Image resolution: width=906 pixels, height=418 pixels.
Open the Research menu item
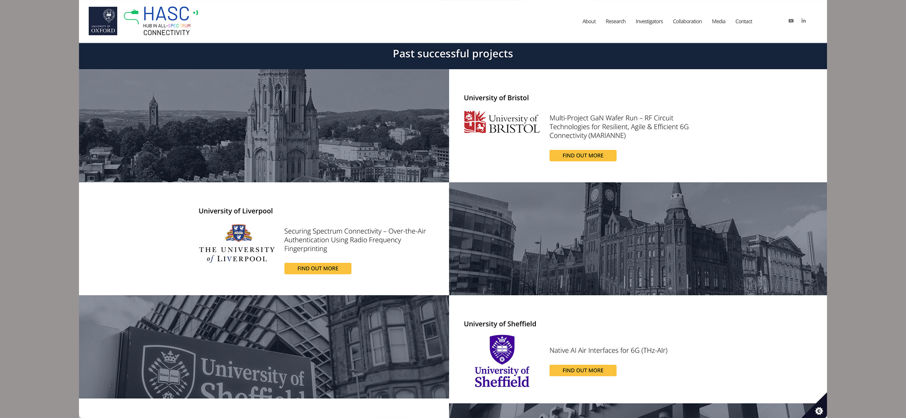[x=615, y=21]
